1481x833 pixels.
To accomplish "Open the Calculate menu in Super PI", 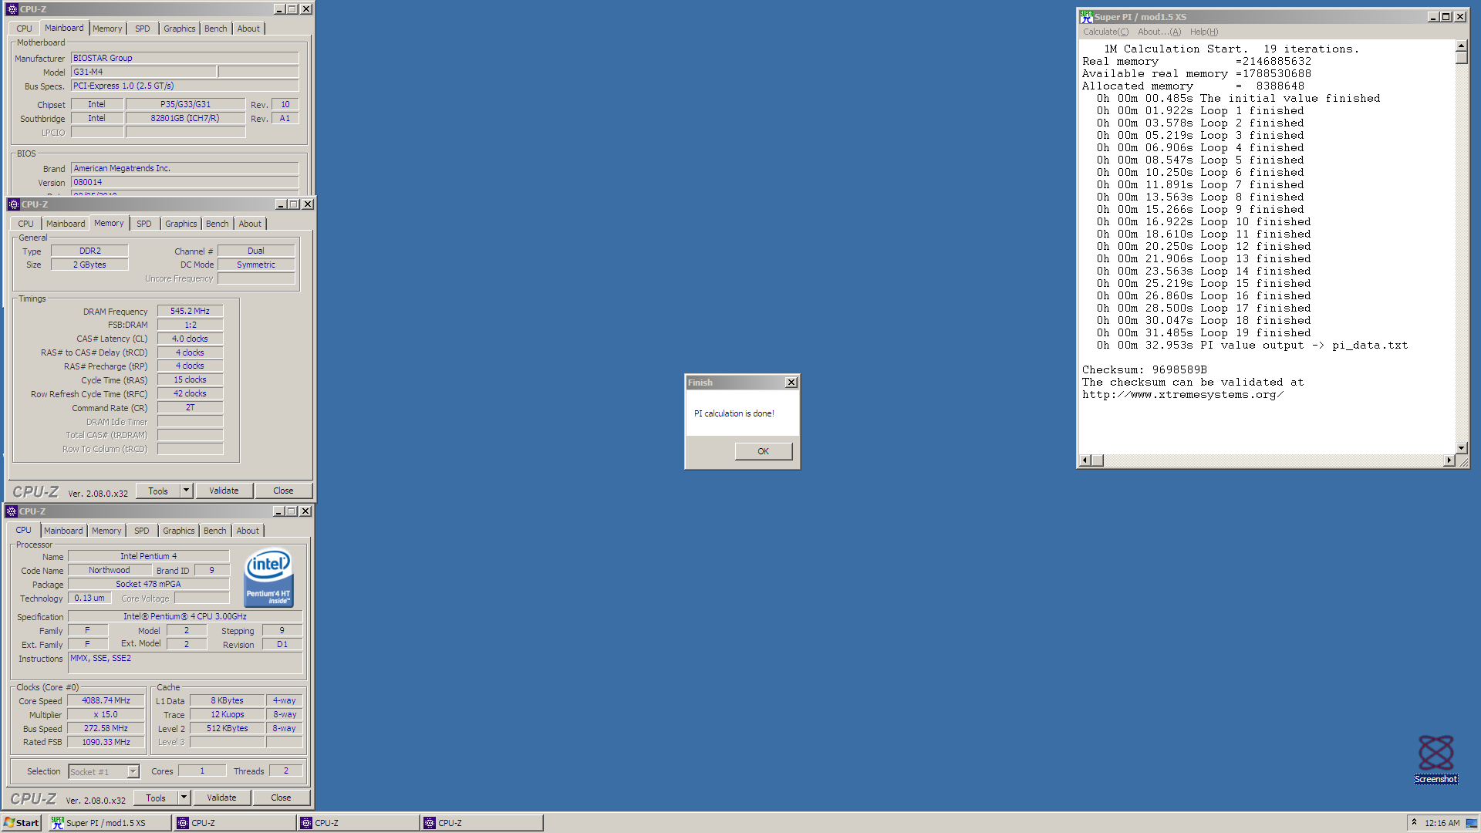I will click(x=1105, y=32).
